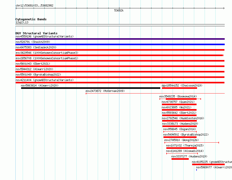Click nsv5593642 (Ebert2021) label

click(179, 113)
